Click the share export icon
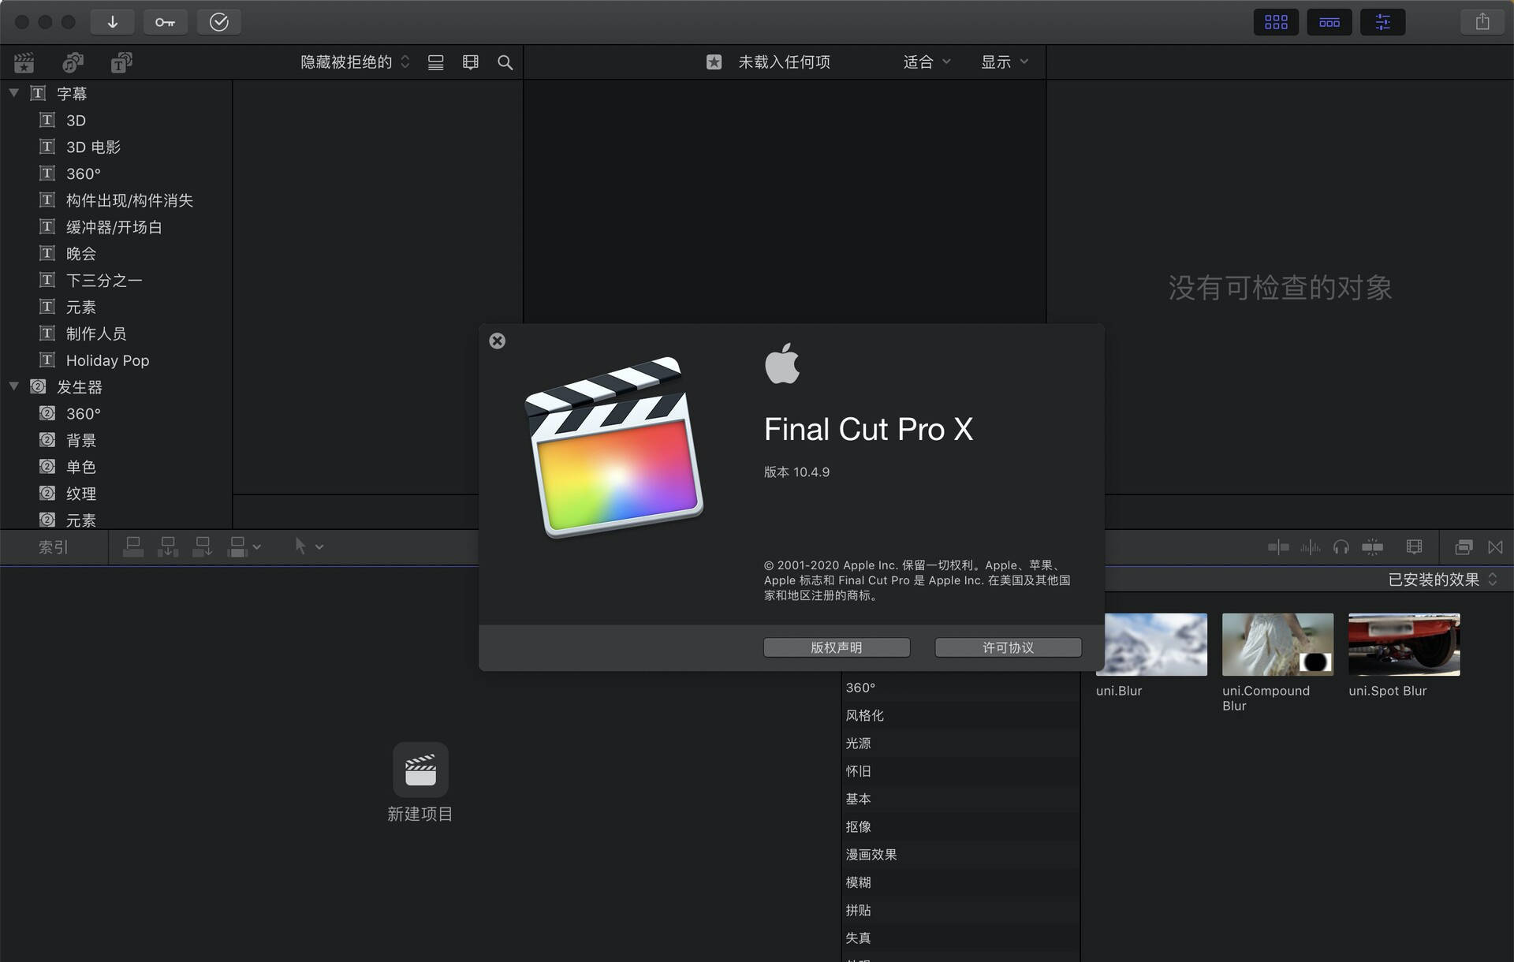The image size is (1514, 962). pyautogui.click(x=1482, y=22)
